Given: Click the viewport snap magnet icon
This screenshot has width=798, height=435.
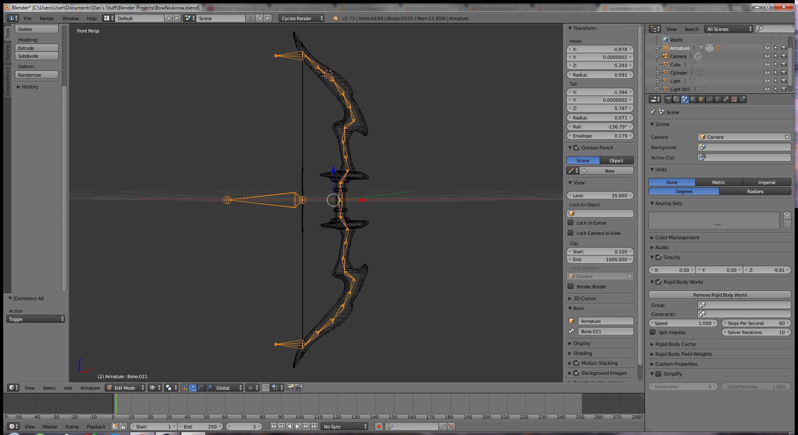Looking at the screenshot, I should (266, 388).
